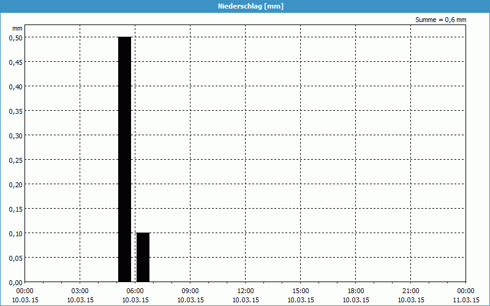The height and width of the screenshot is (306, 490).
Task: Click the 0,35 y-axis value label
Action: (15, 111)
